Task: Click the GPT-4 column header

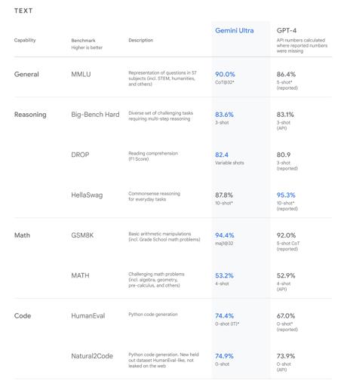Action: pyautogui.click(x=287, y=31)
